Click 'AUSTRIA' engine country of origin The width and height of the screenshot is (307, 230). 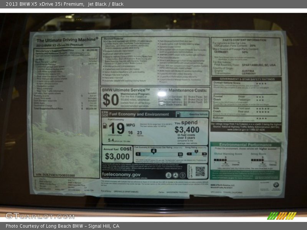pos(248,71)
